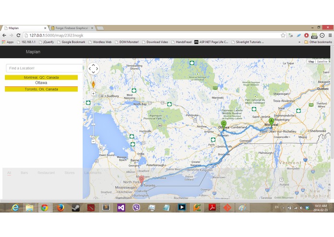Click the map pan control
The width and height of the screenshot is (334, 237).
click(93, 69)
